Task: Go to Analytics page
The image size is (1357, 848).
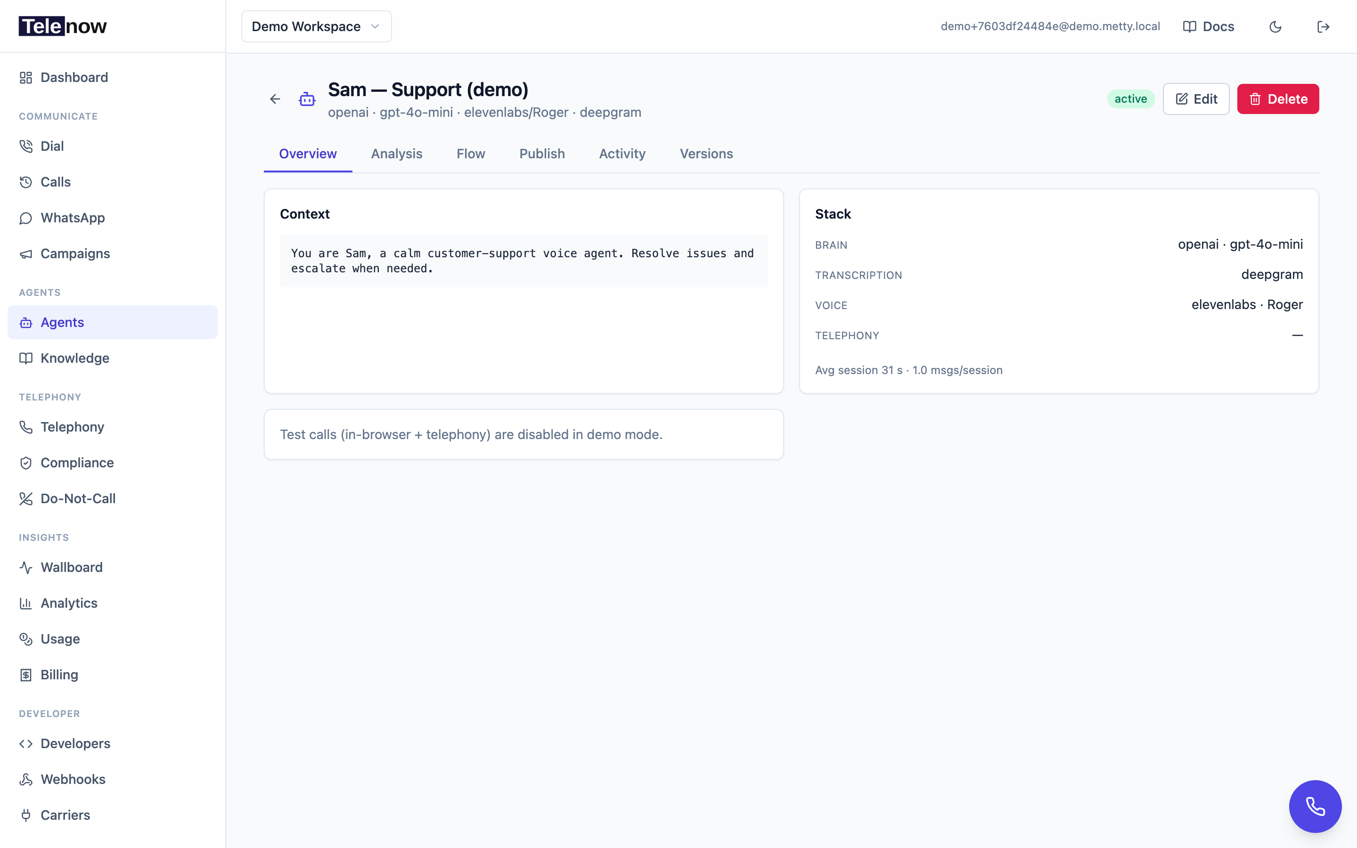Action: click(113, 603)
